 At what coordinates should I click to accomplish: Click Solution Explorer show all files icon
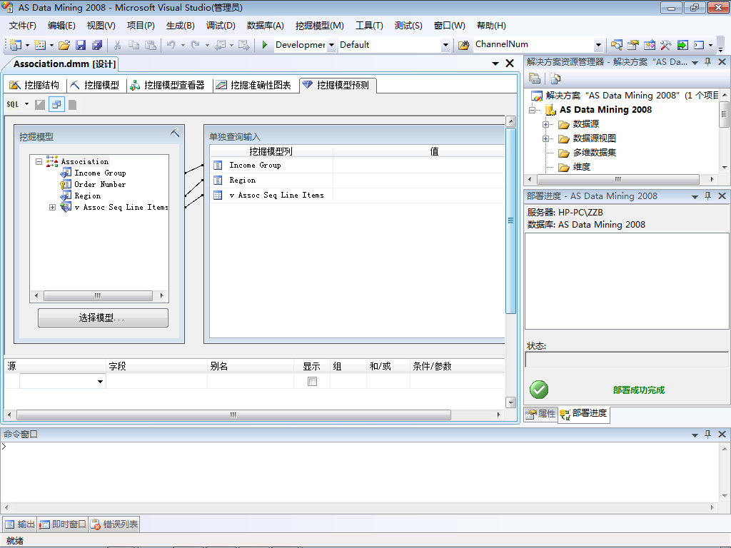(555, 78)
